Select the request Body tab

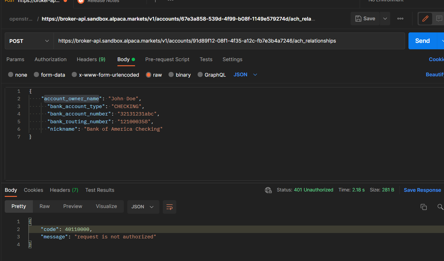click(x=126, y=59)
